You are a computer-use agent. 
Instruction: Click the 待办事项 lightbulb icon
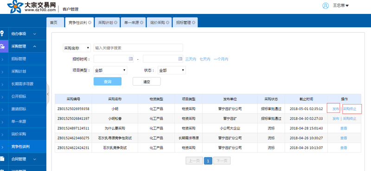[x=2, y=33]
